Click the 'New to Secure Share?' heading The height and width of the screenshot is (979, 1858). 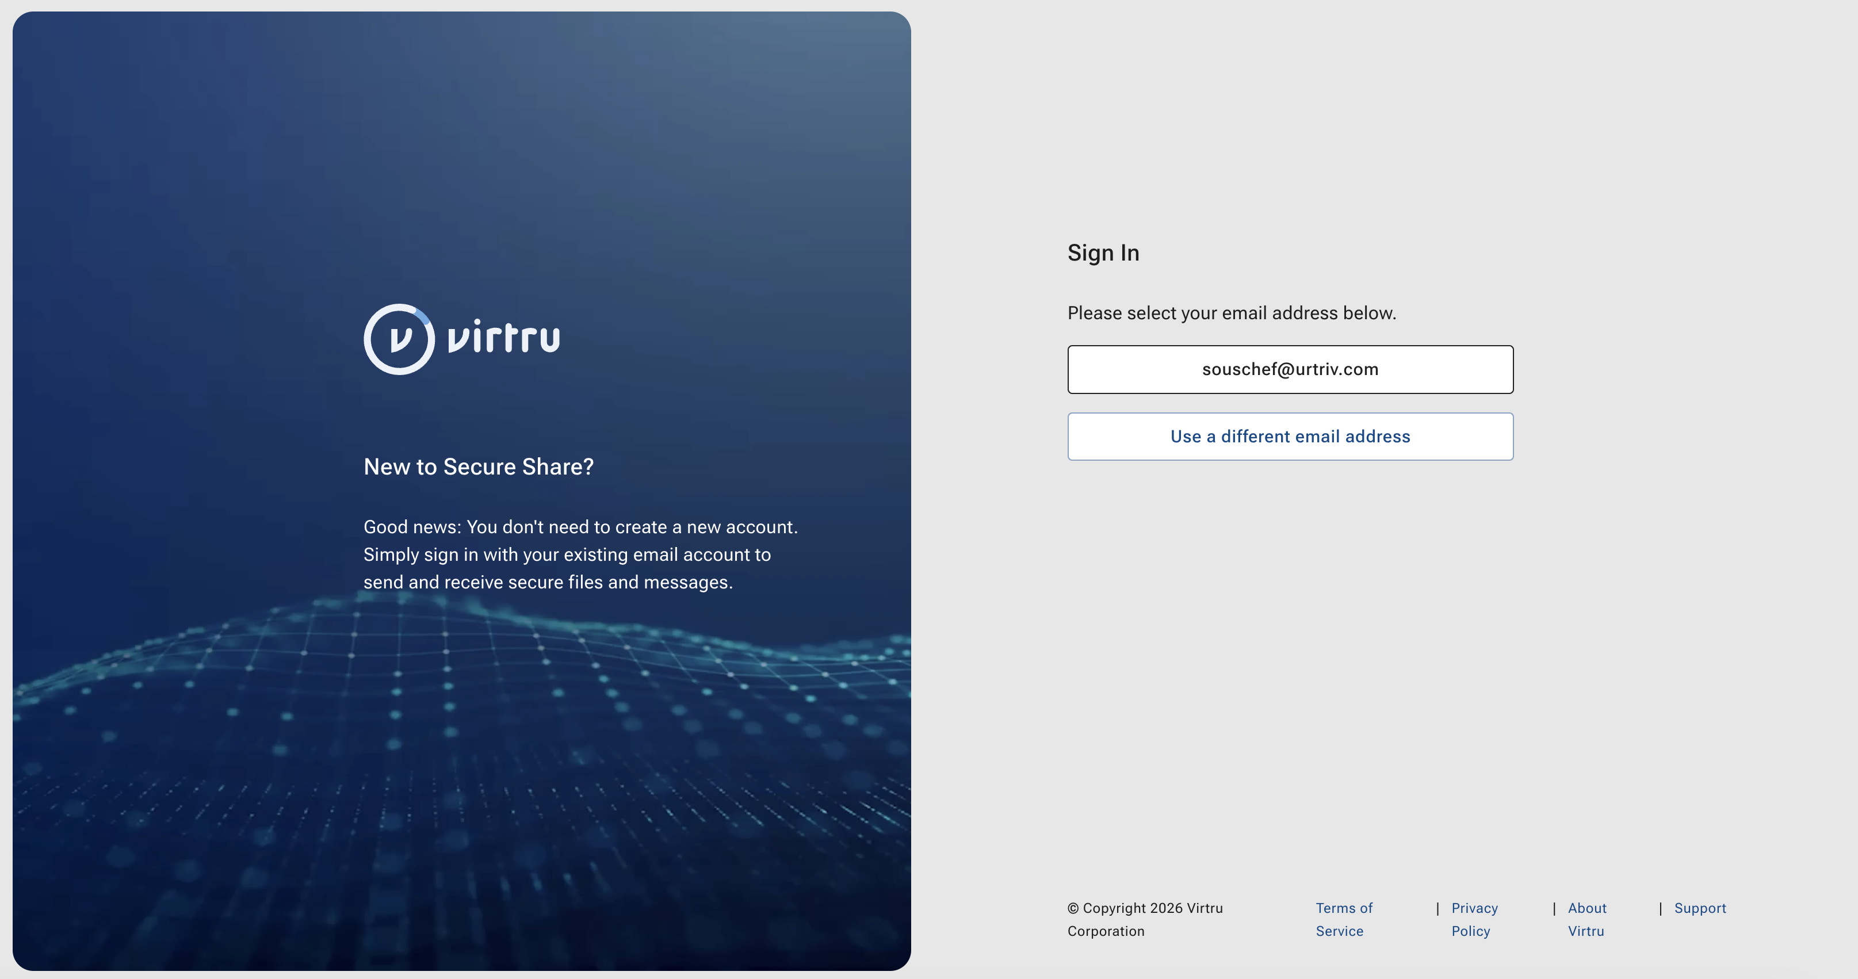point(478,466)
